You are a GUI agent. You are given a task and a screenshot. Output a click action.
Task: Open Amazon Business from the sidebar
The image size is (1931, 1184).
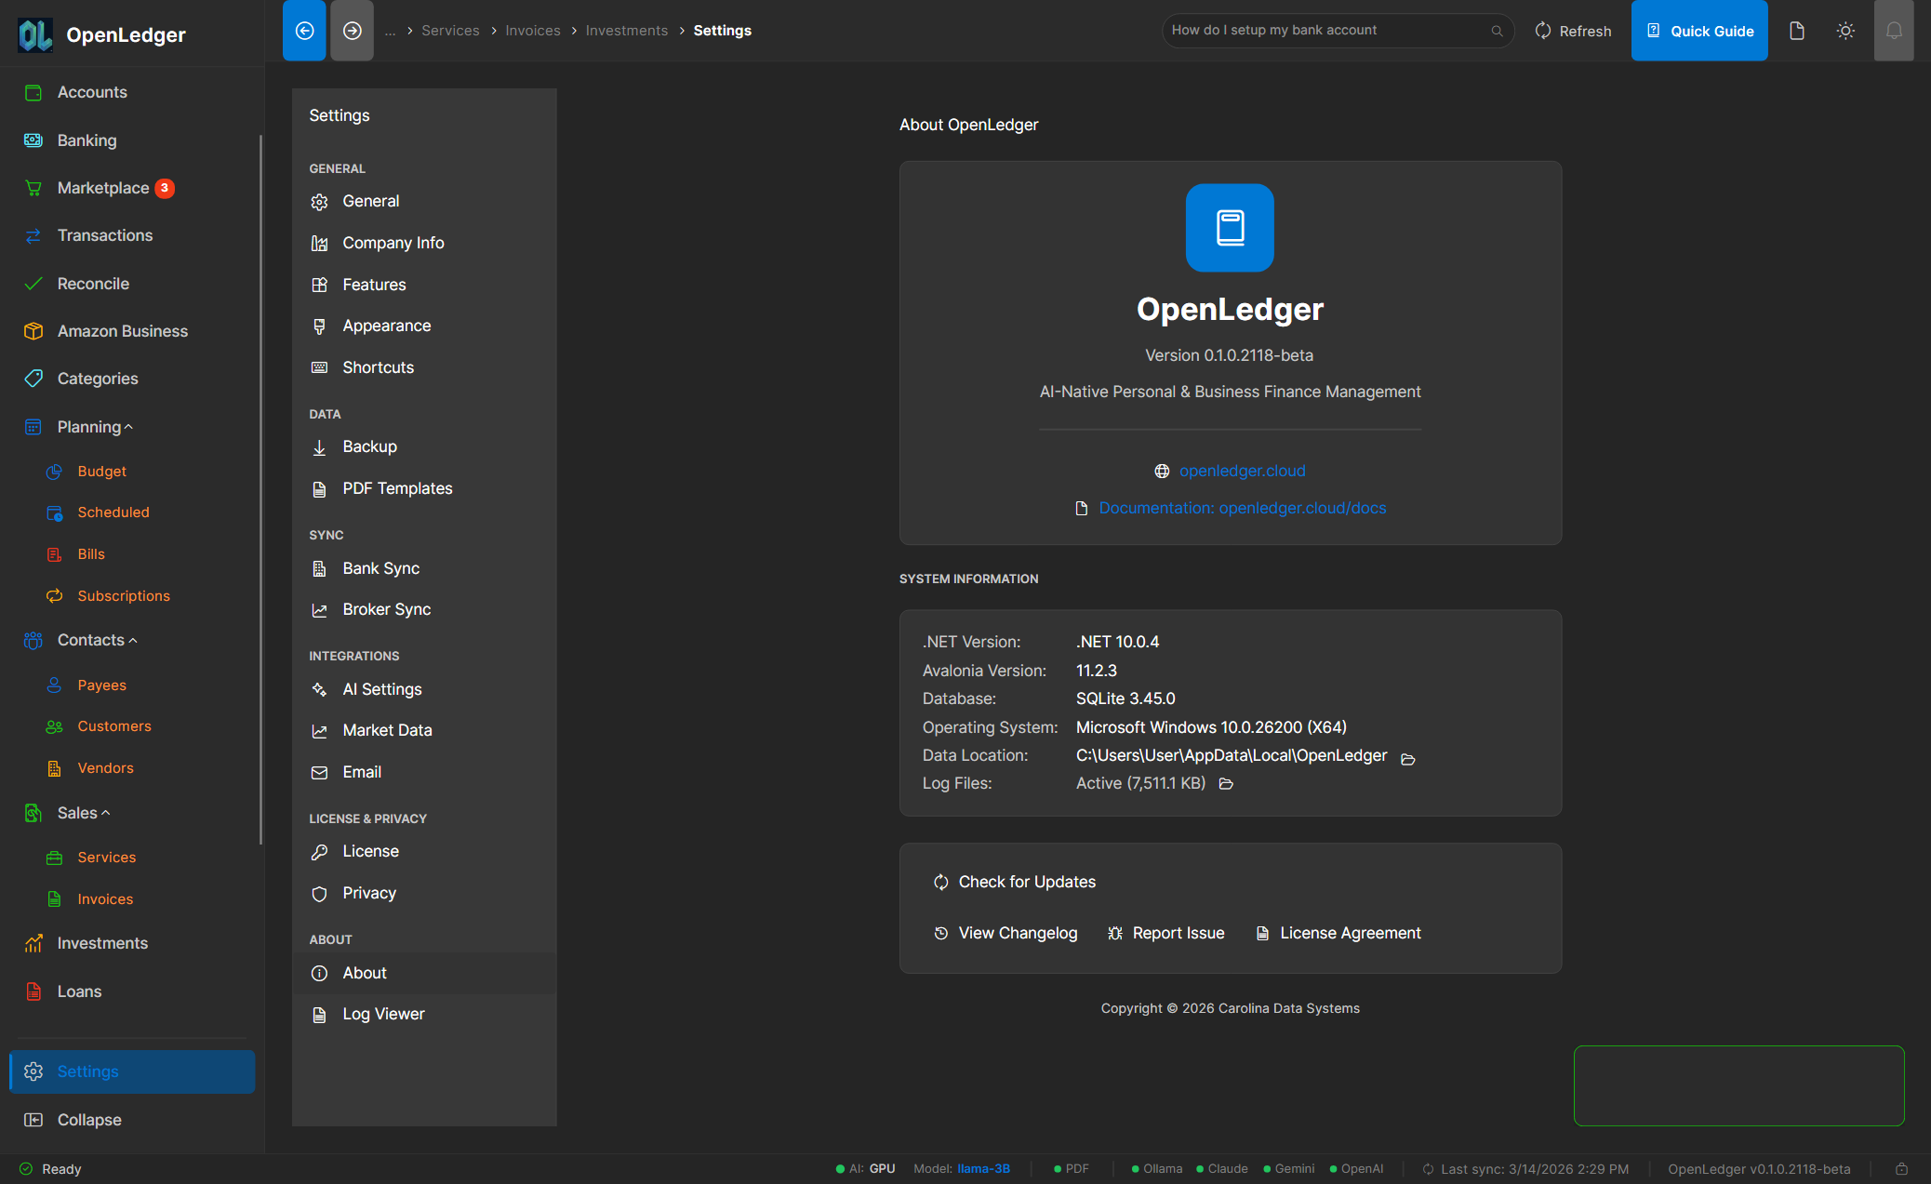[x=122, y=330]
